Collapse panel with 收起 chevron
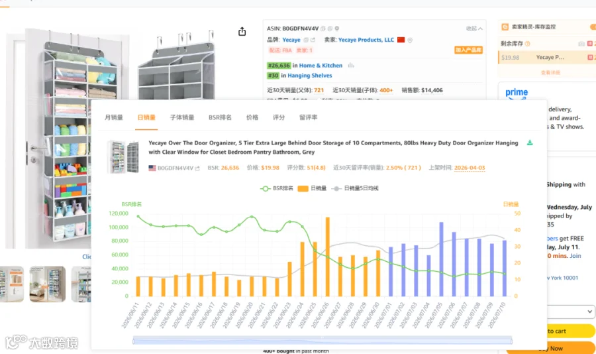 click(x=474, y=29)
